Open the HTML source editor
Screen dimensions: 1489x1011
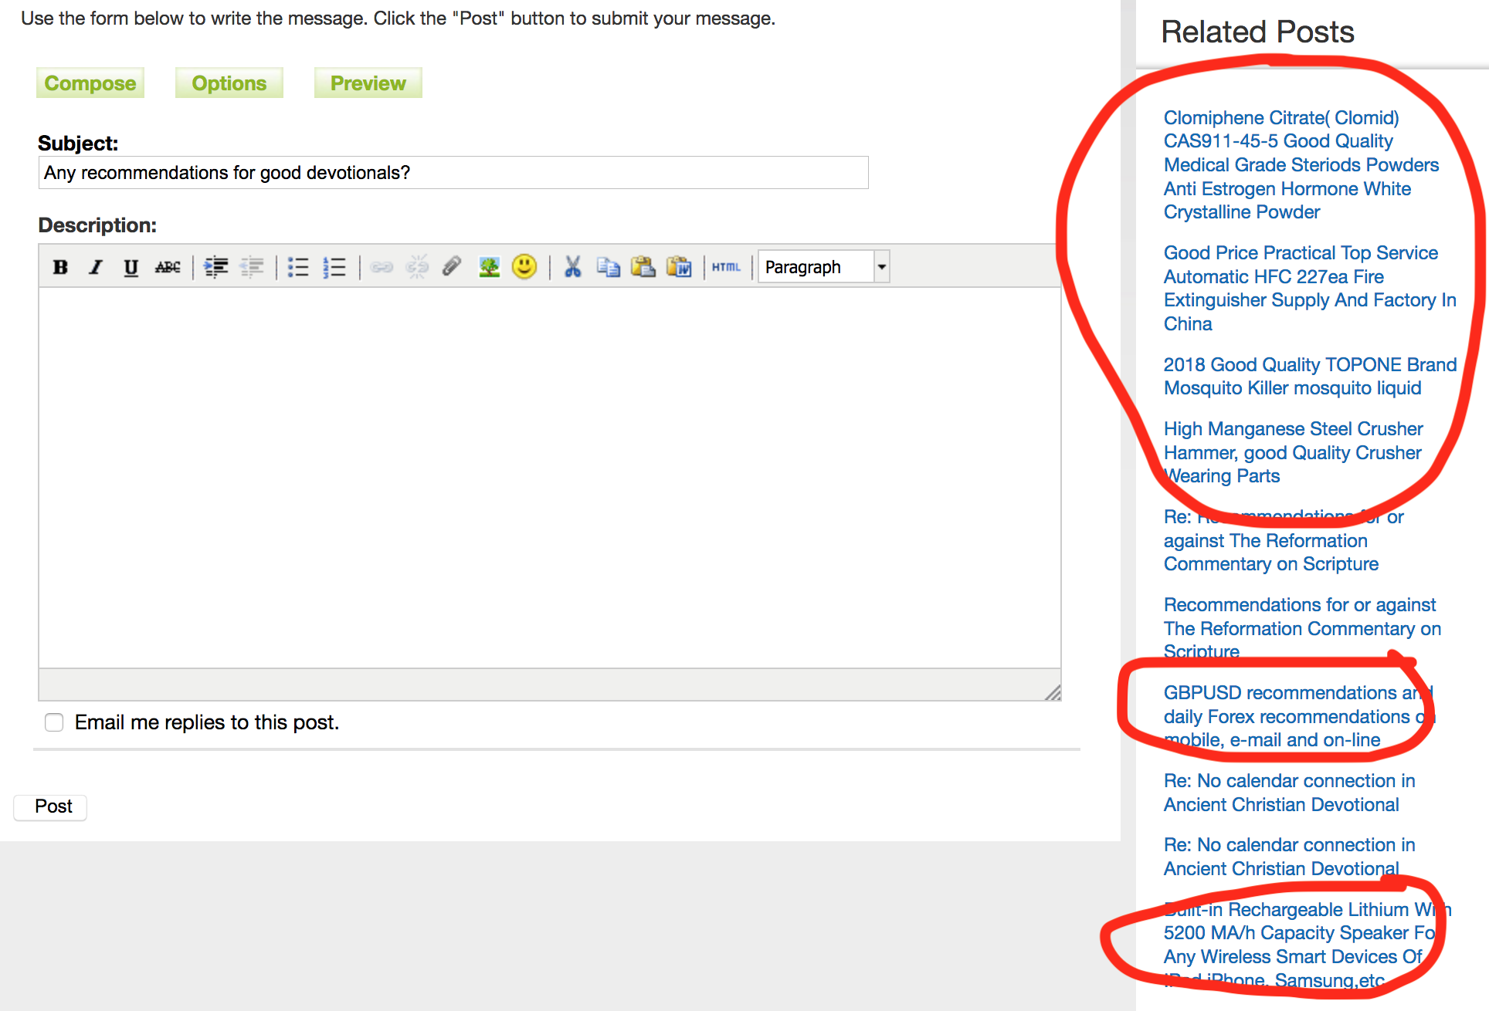(x=726, y=267)
